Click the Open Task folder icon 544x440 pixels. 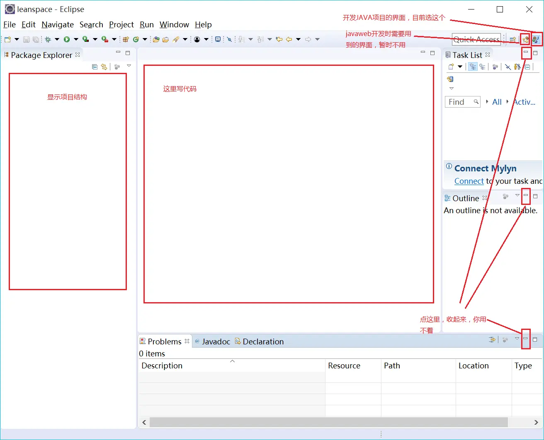click(165, 39)
